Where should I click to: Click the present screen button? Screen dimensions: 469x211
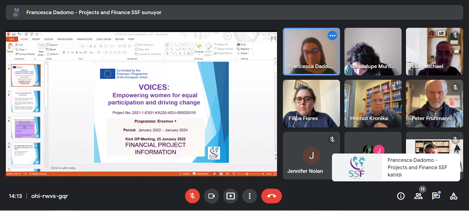click(230, 196)
